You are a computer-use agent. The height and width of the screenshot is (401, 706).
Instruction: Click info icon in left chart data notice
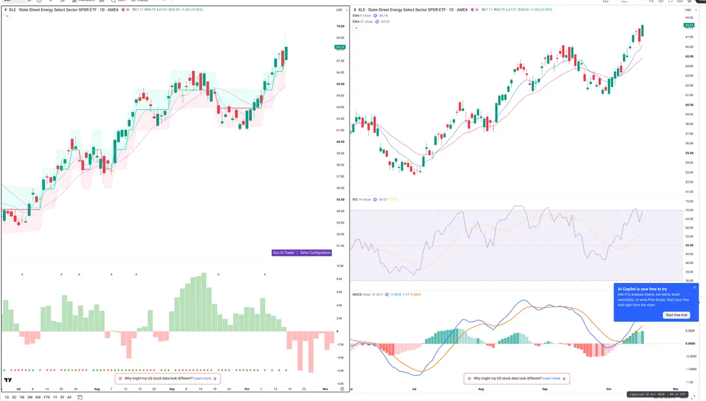click(x=121, y=379)
